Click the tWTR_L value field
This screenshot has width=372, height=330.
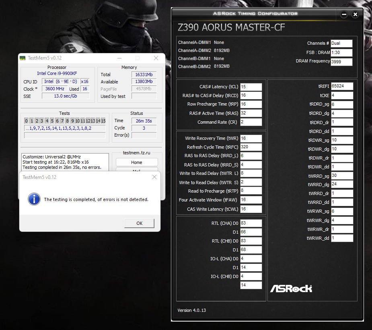(251, 173)
